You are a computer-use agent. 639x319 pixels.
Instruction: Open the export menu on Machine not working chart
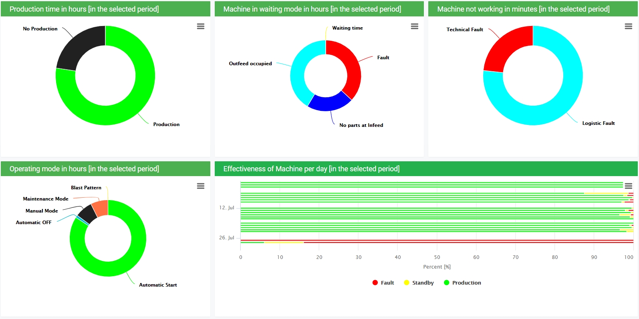pos(628,26)
